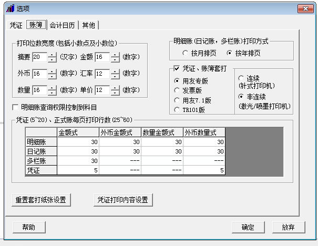318x246 pixels.
Task: Click the 外币数量式 column header
Action: pos(204,132)
